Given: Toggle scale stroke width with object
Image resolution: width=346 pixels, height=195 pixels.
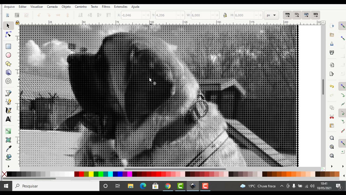Looking at the screenshot, I should [x=287, y=15].
